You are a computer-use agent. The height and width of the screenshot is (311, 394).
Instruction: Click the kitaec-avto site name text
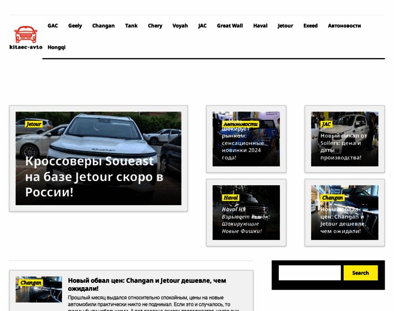pyautogui.click(x=26, y=47)
